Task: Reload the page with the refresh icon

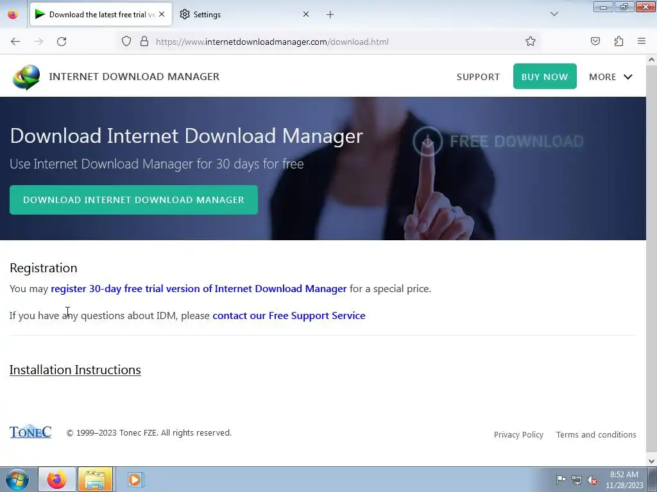Action: pyautogui.click(x=62, y=42)
